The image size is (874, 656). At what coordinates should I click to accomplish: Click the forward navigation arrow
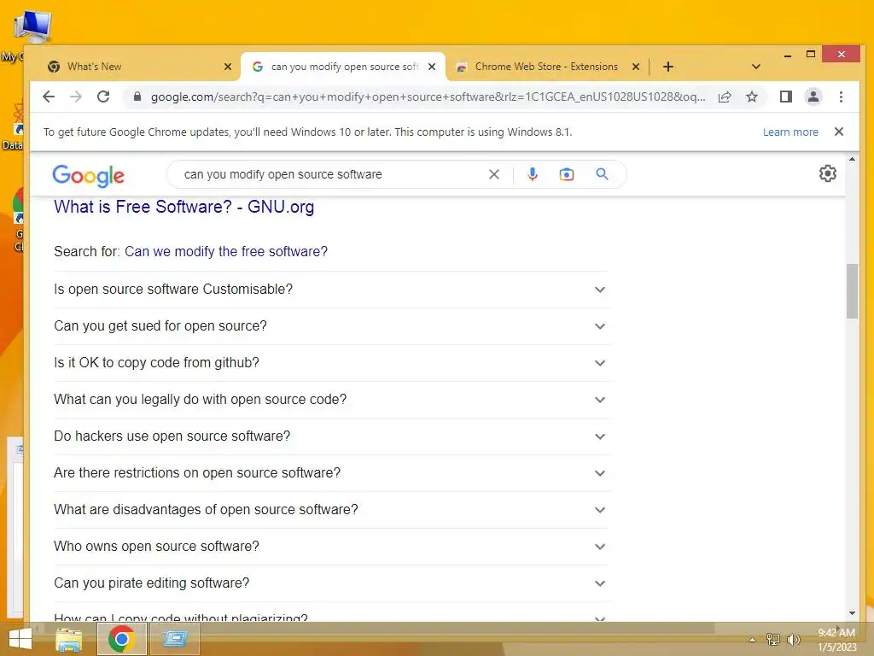(76, 97)
